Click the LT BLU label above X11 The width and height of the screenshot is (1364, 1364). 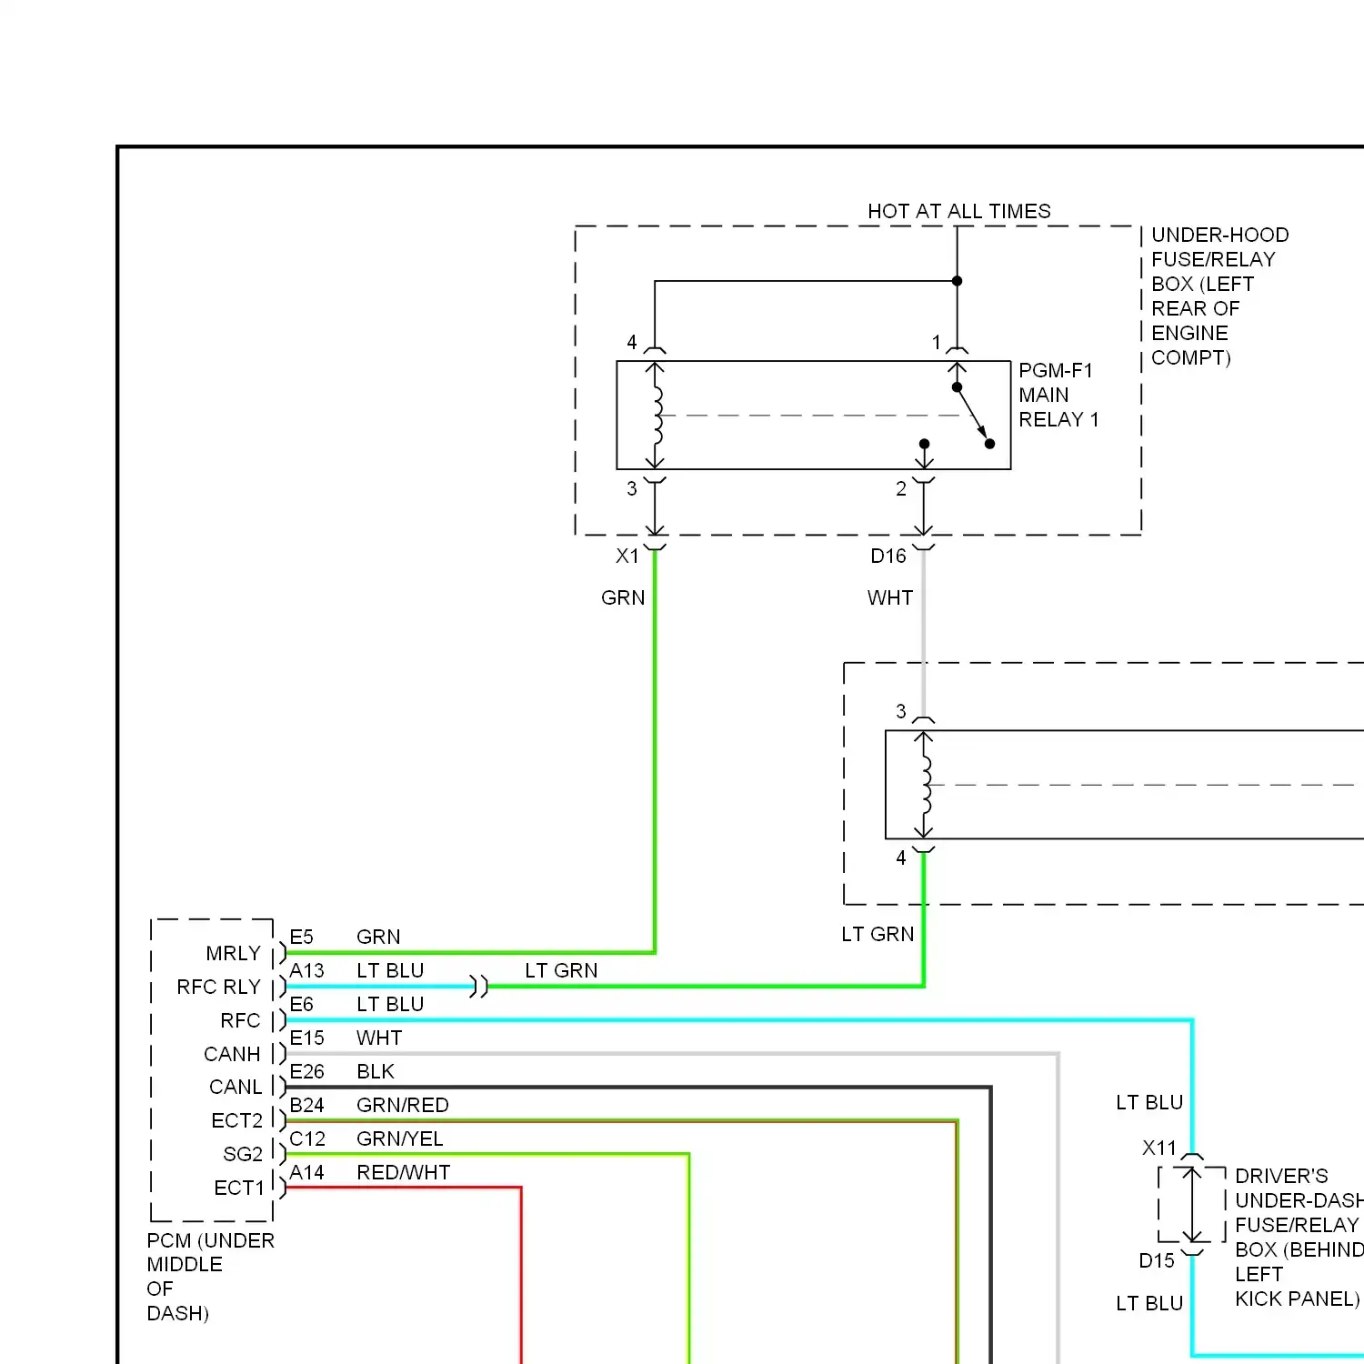click(1149, 1102)
